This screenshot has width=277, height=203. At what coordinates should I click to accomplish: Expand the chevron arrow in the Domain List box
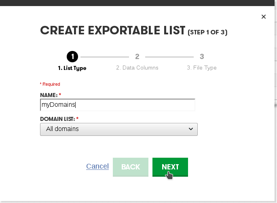(x=191, y=129)
